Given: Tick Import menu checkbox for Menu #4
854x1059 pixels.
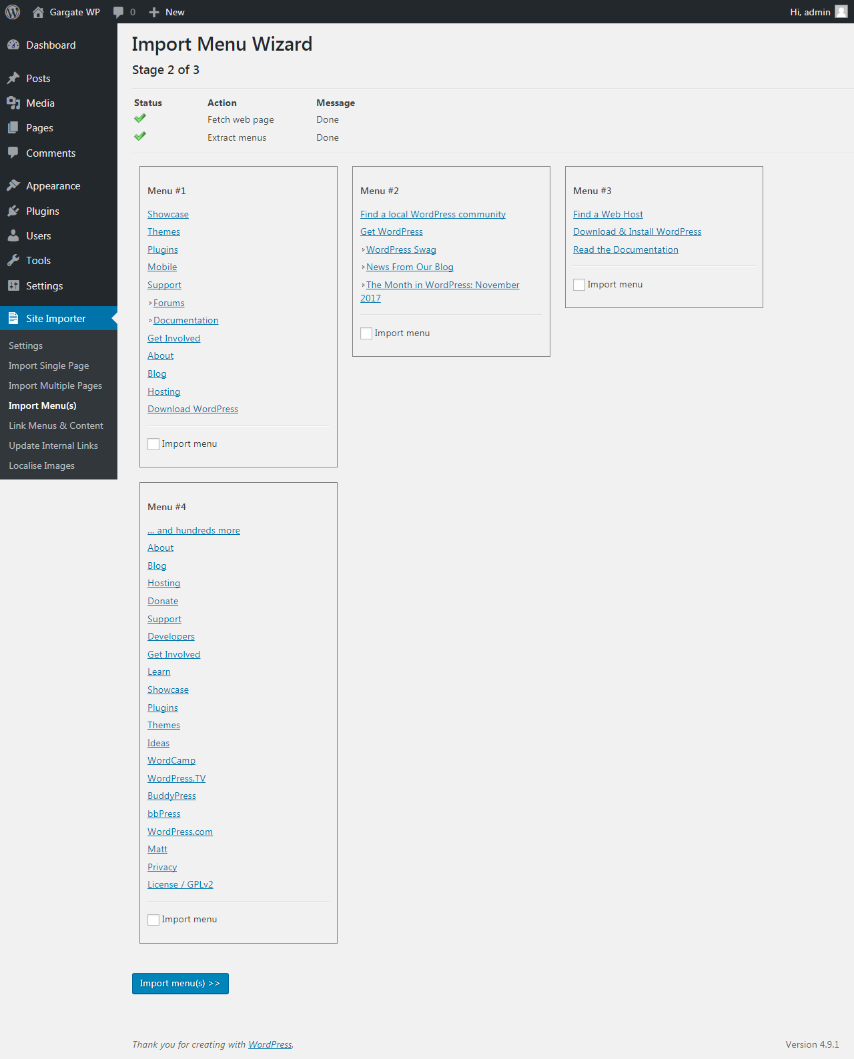Looking at the screenshot, I should 153,920.
